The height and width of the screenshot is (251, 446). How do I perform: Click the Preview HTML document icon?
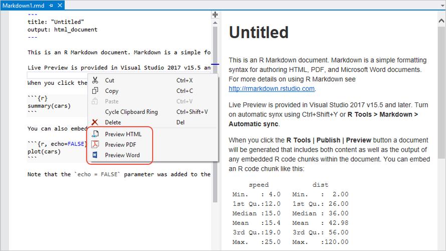(x=95, y=135)
